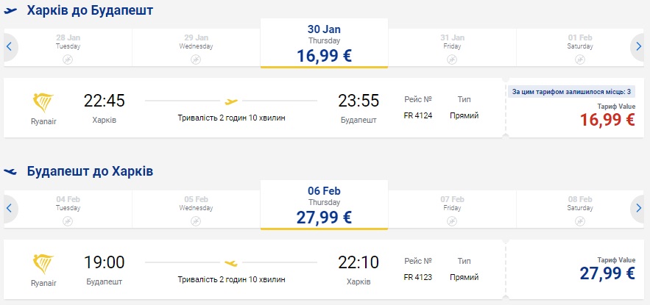650x305 pixels.
Task: Select the 29 Jan Wednesday date tab
Action: [x=196, y=47]
